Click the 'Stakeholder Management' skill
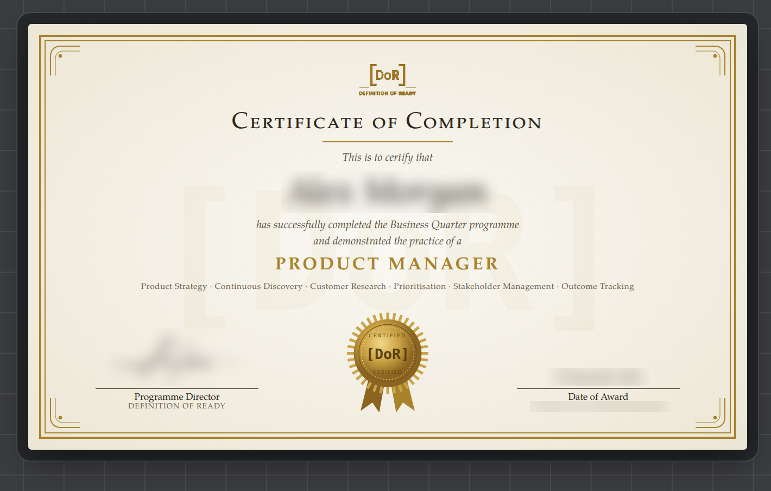This screenshot has height=491, width=771. click(x=504, y=286)
